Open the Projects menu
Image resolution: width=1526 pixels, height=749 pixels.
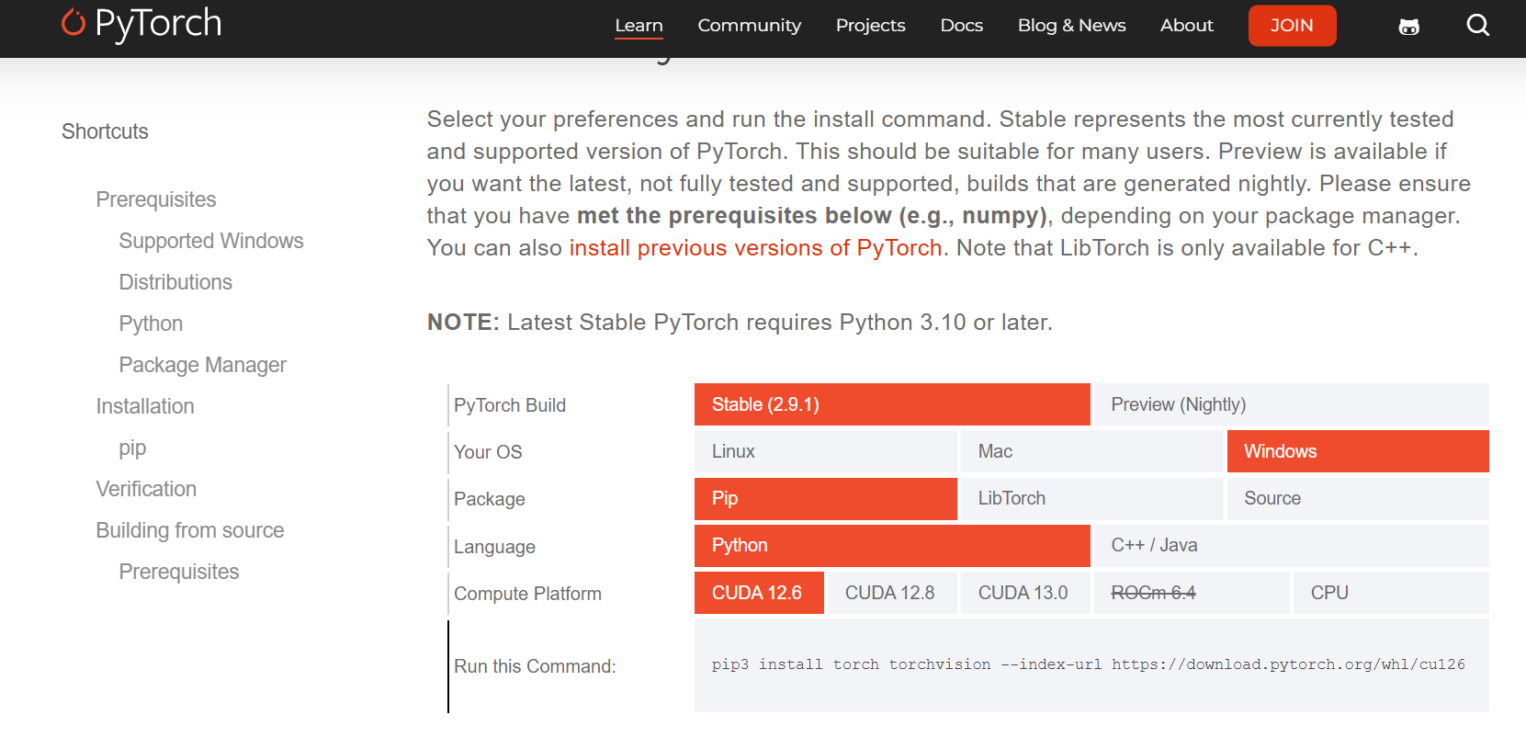pos(870,26)
